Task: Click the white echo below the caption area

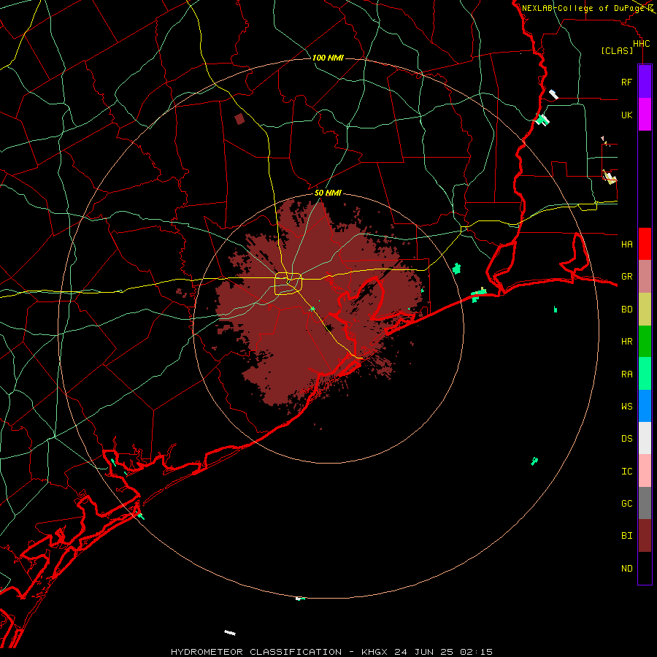Action: [x=230, y=632]
